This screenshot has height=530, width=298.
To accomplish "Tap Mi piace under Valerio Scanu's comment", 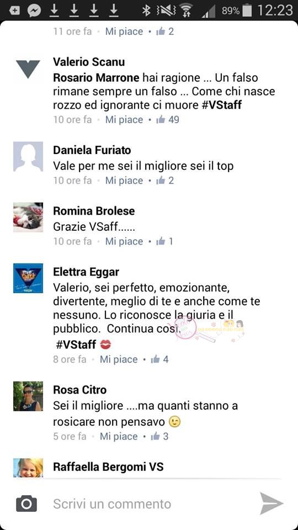I will [x=124, y=120].
